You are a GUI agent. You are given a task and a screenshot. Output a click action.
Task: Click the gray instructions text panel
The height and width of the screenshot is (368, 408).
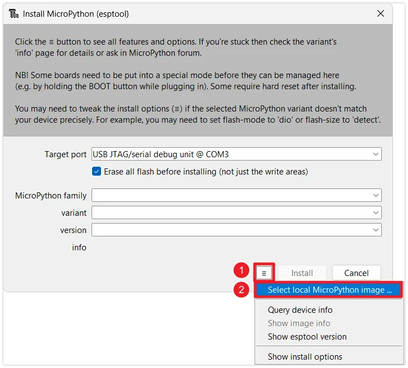[x=198, y=81]
